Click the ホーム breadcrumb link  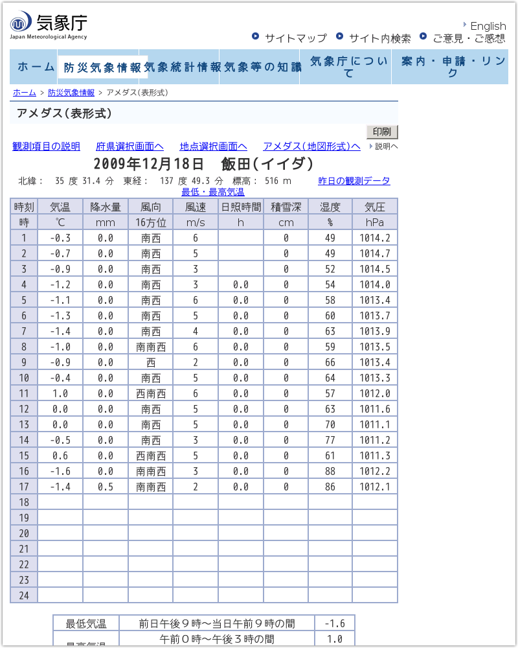25,93
